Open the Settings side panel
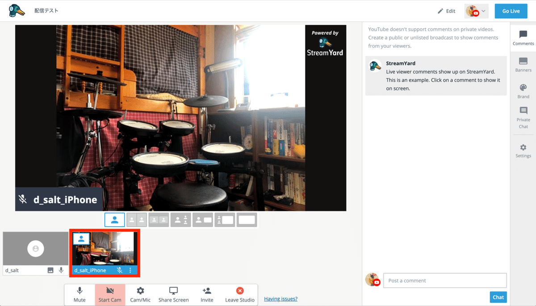536x306 pixels. tap(523, 151)
